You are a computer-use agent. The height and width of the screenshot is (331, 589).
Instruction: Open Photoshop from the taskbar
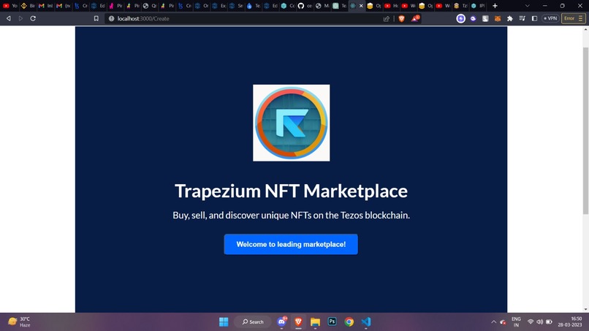click(x=332, y=322)
